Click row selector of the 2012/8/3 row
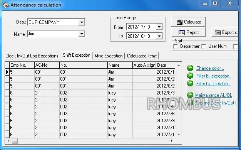Viewport: 241px width, 150px height. (7, 93)
